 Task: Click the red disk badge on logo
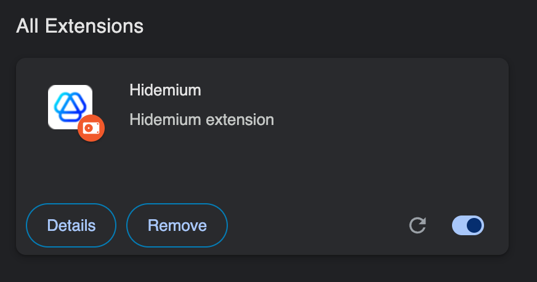(x=91, y=128)
